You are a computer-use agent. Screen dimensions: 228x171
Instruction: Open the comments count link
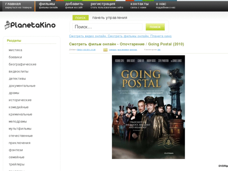[159, 50]
